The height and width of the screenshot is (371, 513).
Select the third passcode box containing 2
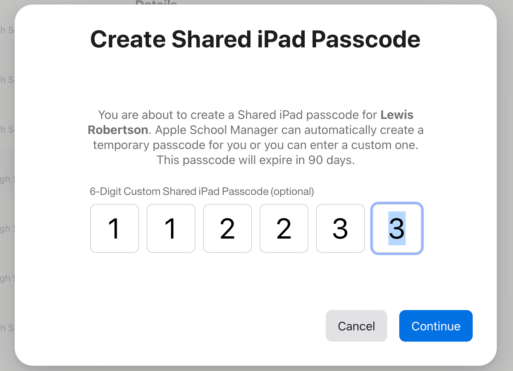click(227, 228)
